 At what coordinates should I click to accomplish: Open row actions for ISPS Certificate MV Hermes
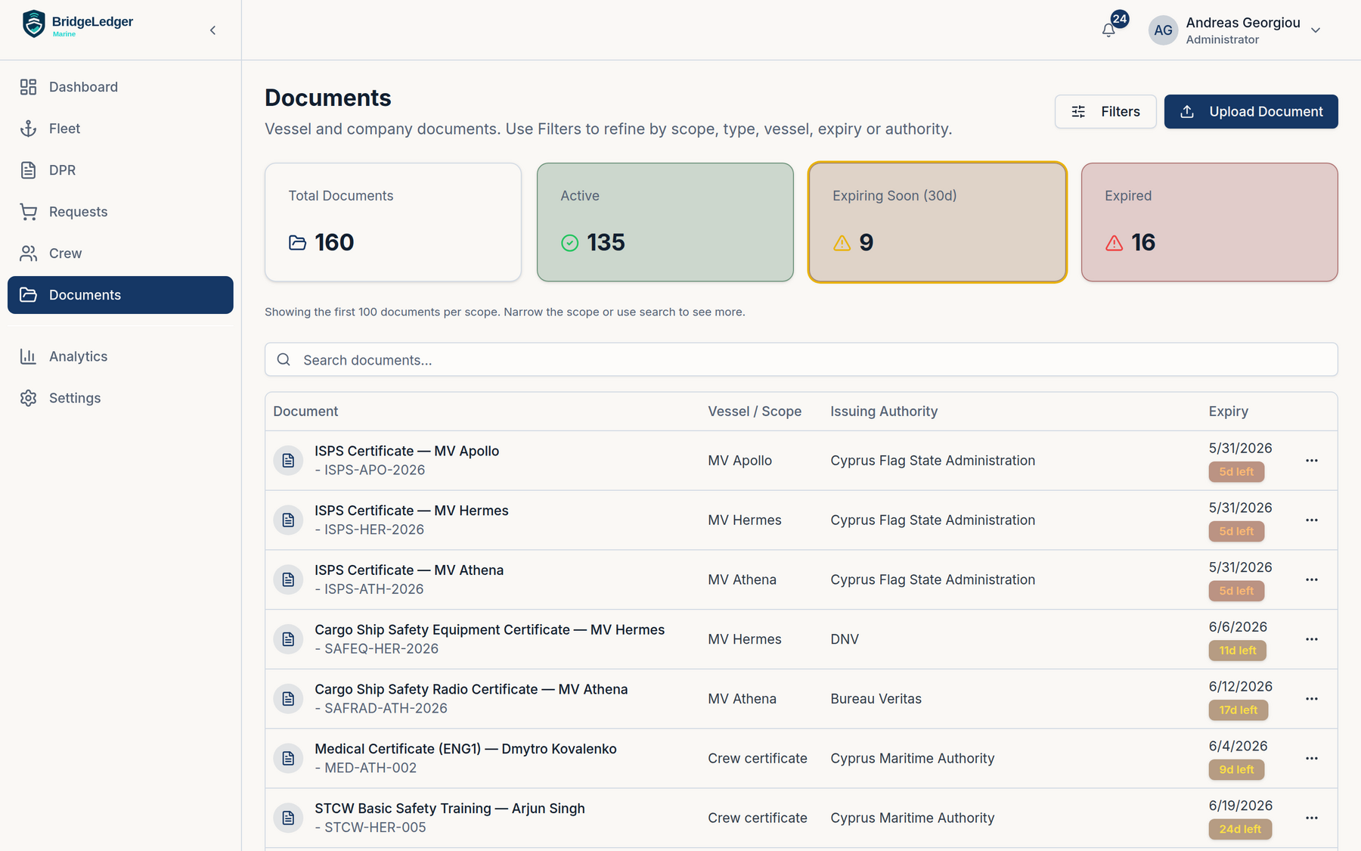(x=1312, y=520)
